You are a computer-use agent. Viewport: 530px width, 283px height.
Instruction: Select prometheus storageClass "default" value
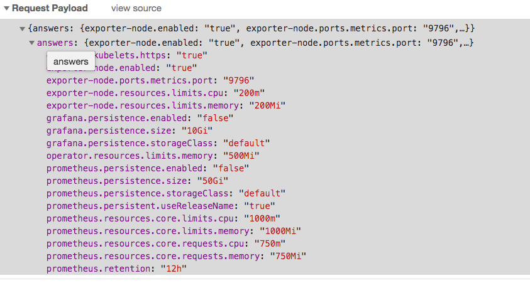pyautogui.click(x=262, y=193)
